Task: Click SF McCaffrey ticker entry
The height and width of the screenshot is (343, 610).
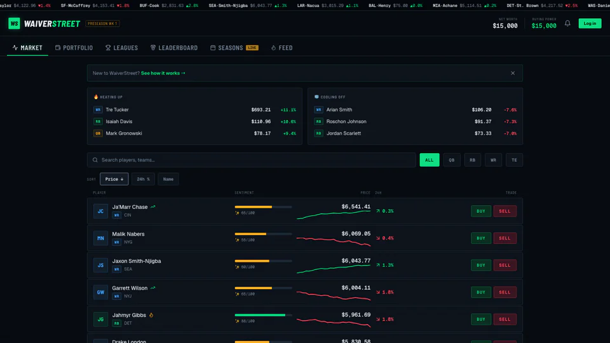Action: [95, 6]
